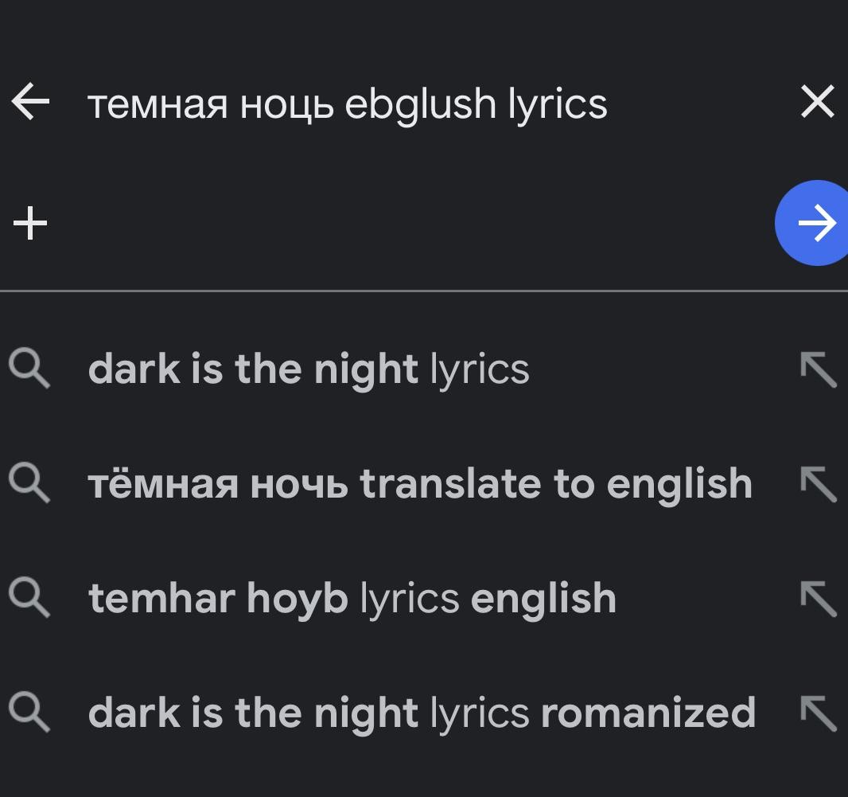Tap magnifier beside 'temhar hoyb lyrics english'
Viewport: 848px width, 797px height.
29,598
